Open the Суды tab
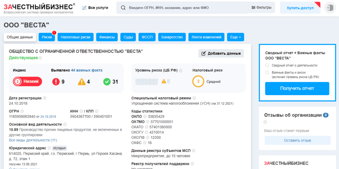 pos(128,37)
